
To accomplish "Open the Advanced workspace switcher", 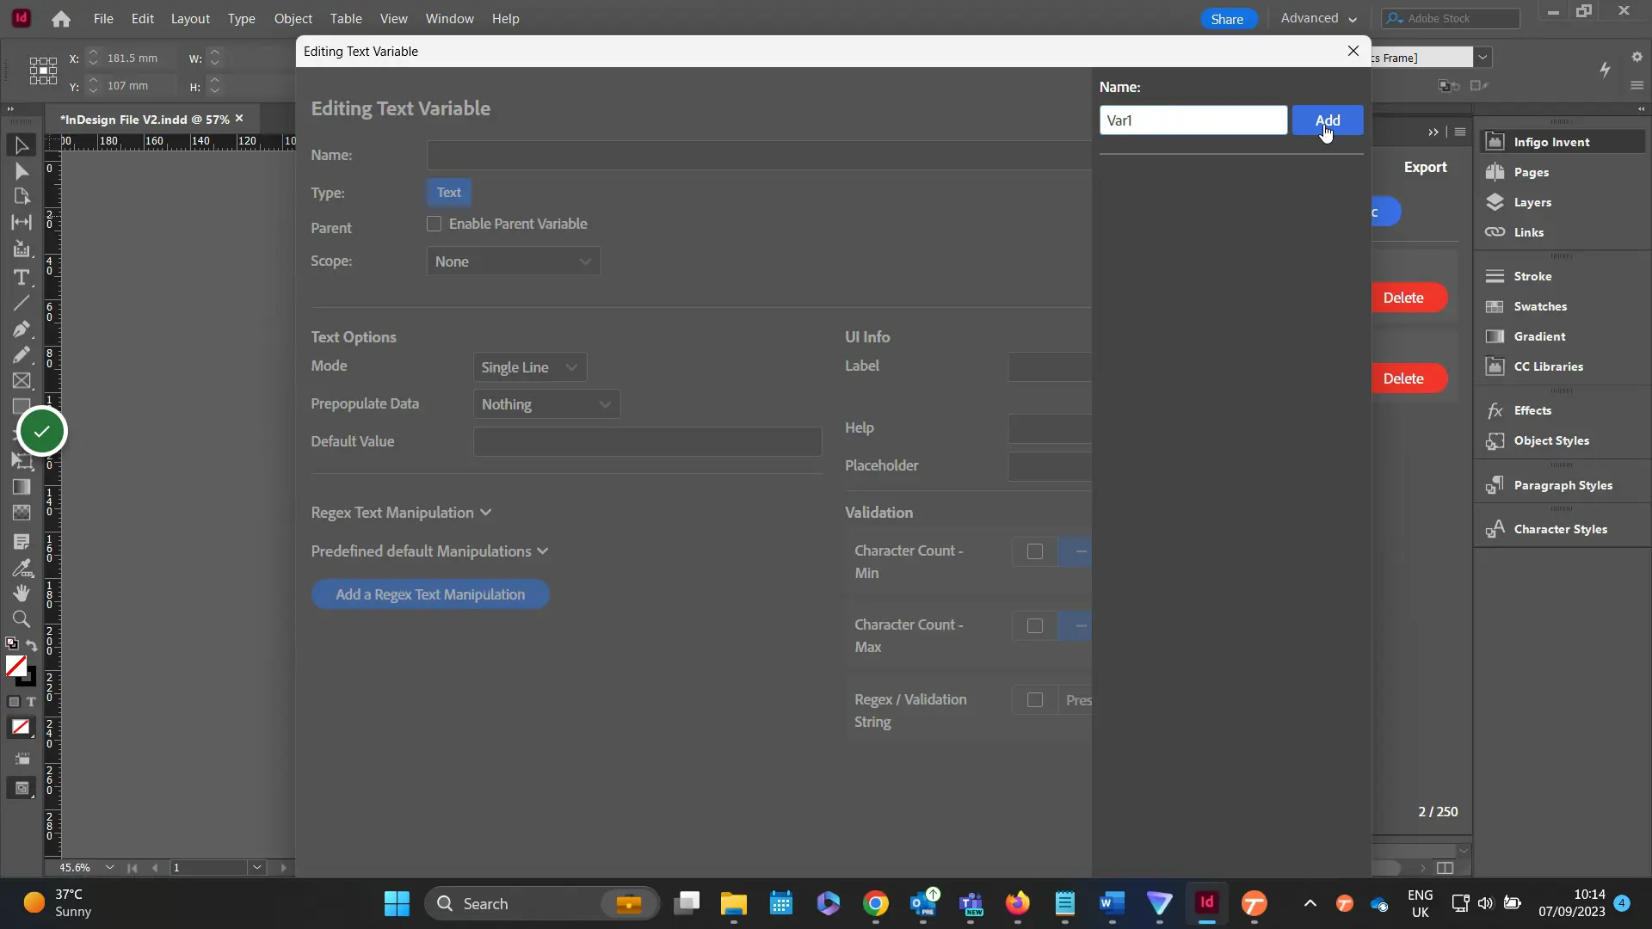I will [x=1318, y=18].
